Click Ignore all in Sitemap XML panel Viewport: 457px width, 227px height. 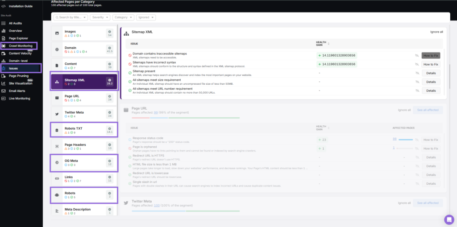pos(436,32)
